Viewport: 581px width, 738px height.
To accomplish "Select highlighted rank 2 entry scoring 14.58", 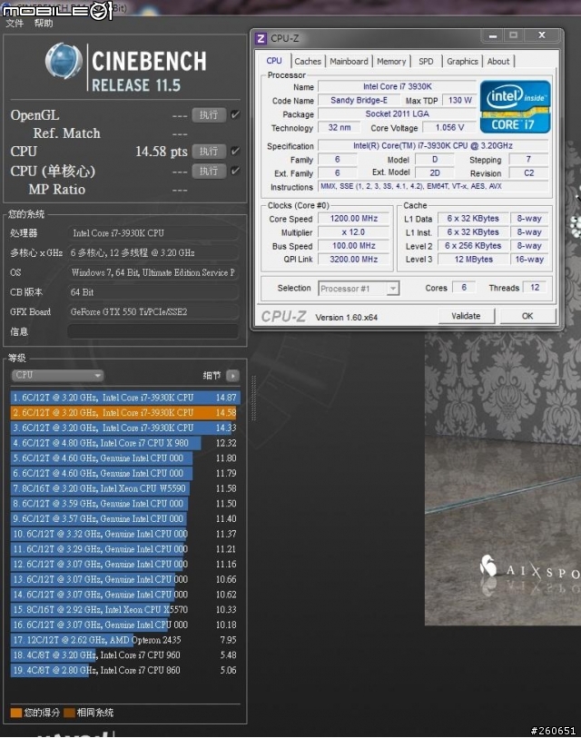I will tap(125, 413).
